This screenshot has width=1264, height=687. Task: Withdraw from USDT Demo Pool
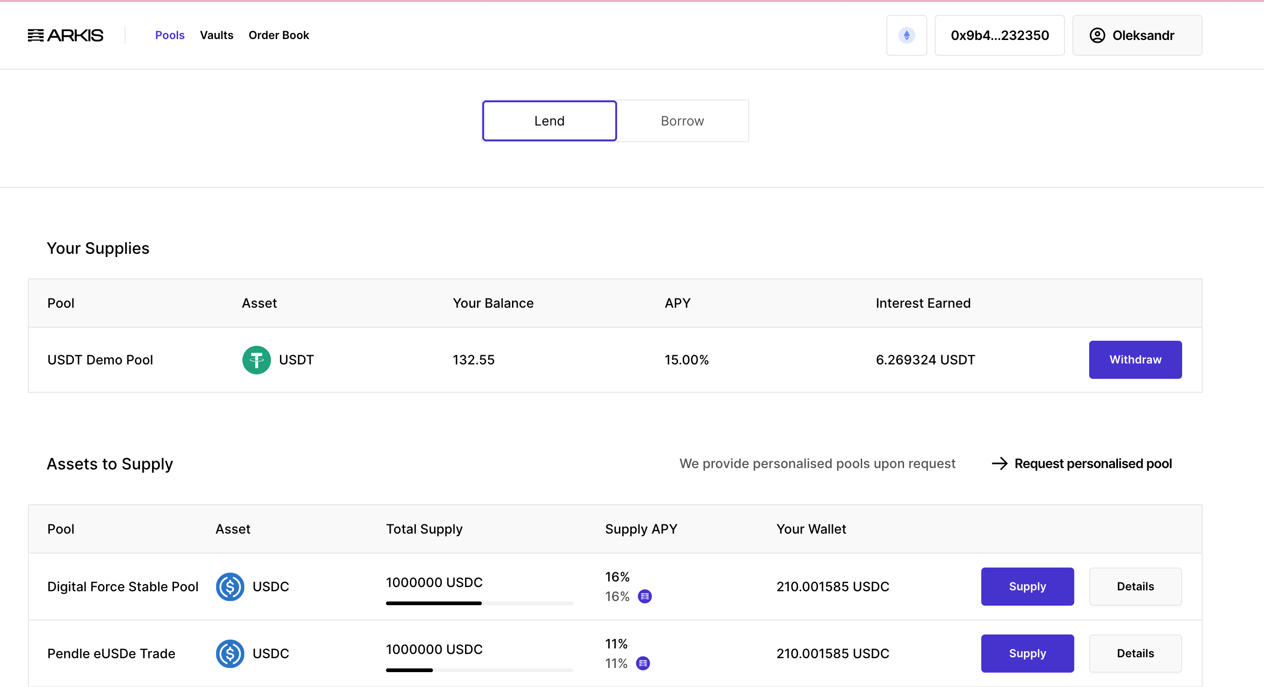tap(1135, 360)
